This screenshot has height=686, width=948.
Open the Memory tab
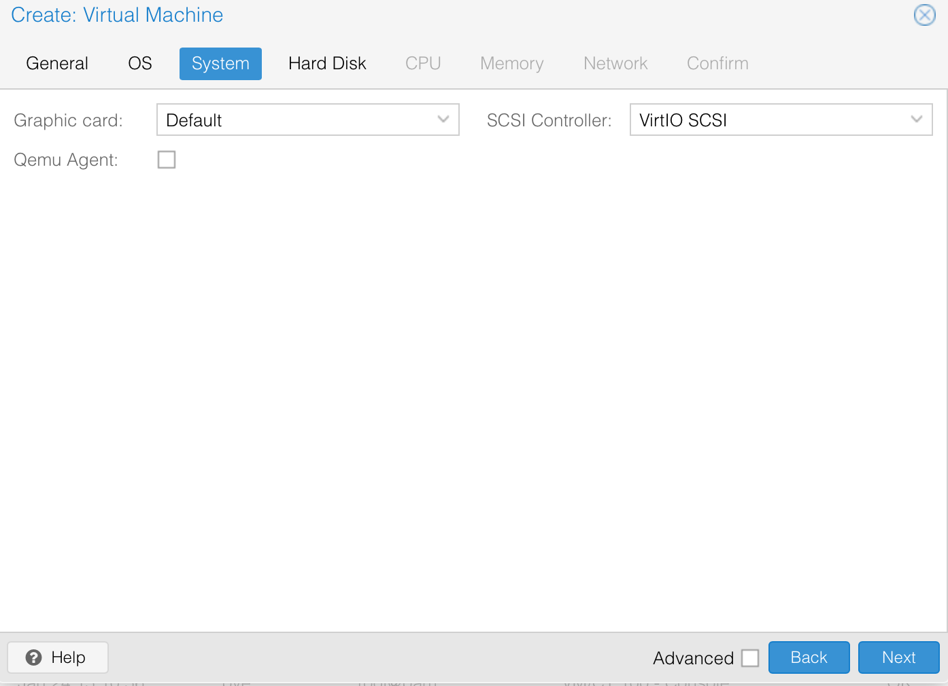[x=511, y=64]
